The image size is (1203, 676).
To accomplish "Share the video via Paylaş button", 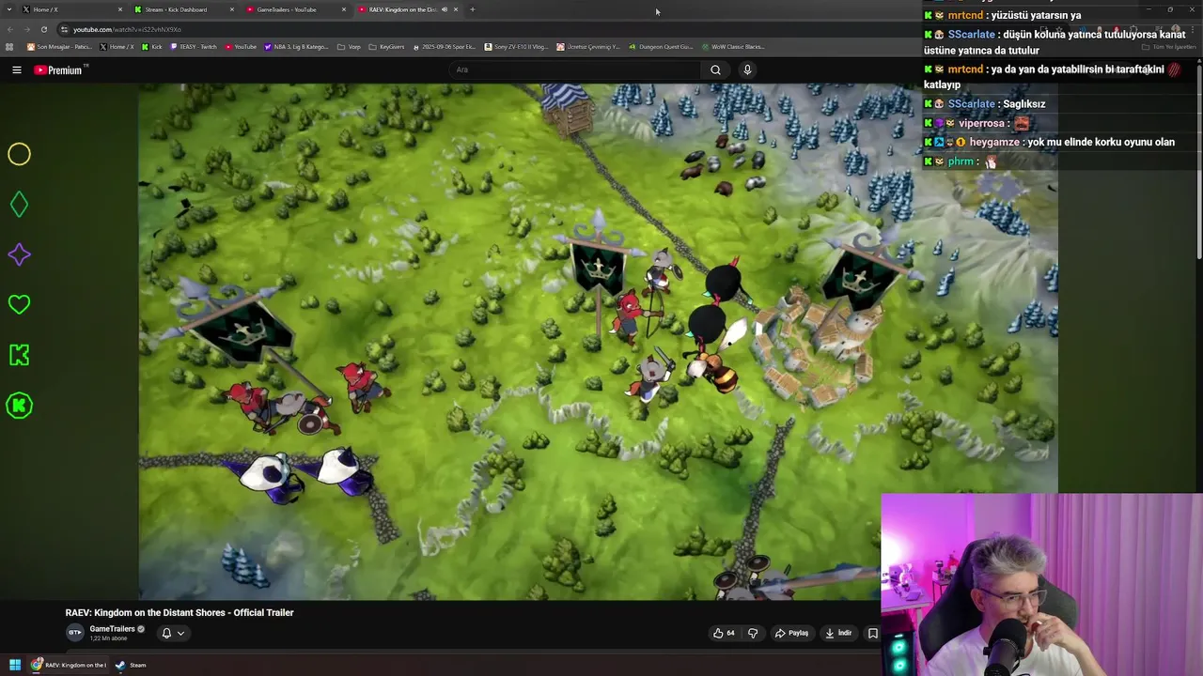I will pos(791,633).
